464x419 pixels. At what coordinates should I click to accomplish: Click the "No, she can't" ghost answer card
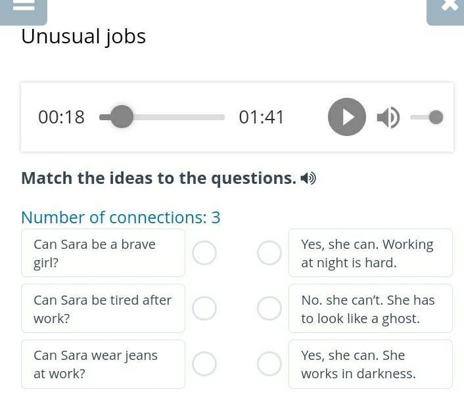370,308
